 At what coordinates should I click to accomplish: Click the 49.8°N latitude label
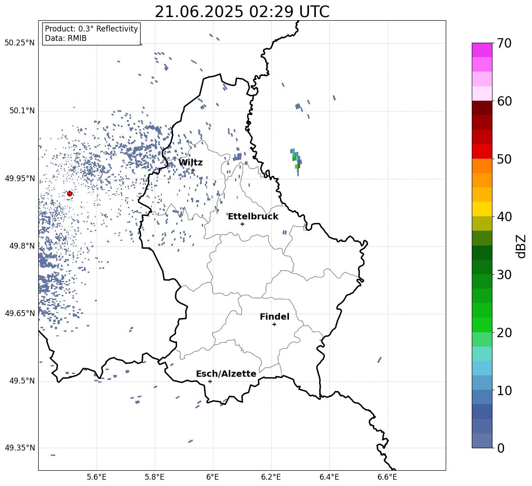(x=22, y=246)
